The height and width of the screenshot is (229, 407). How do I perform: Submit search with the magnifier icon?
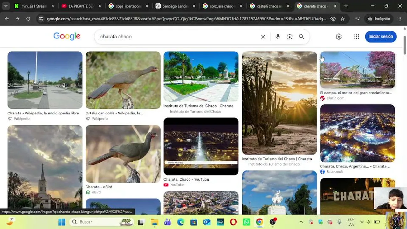coord(301,37)
